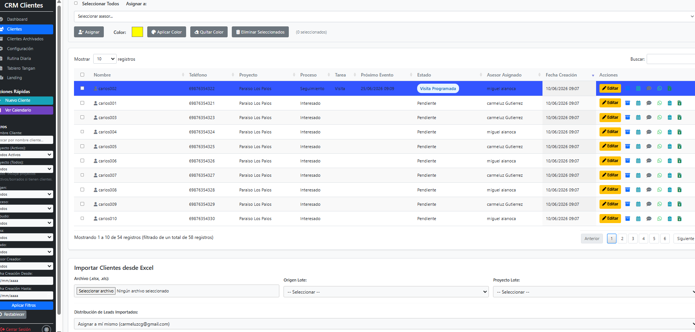Click Editar for carlos002

click(x=610, y=89)
